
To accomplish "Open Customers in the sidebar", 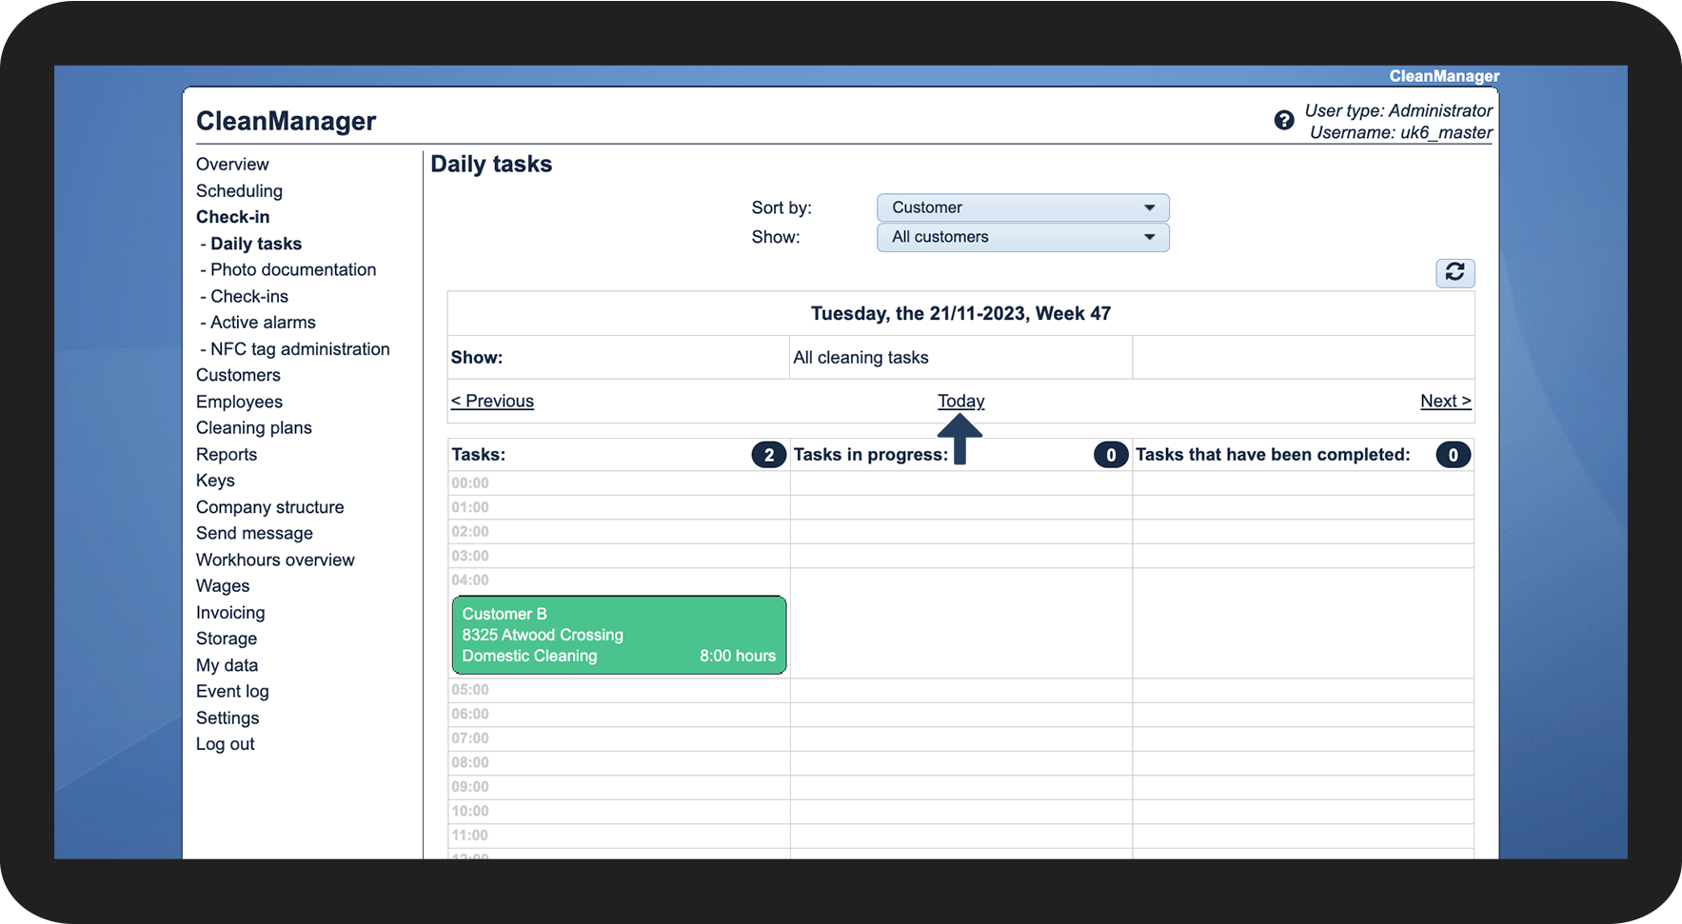I will pos(238,375).
